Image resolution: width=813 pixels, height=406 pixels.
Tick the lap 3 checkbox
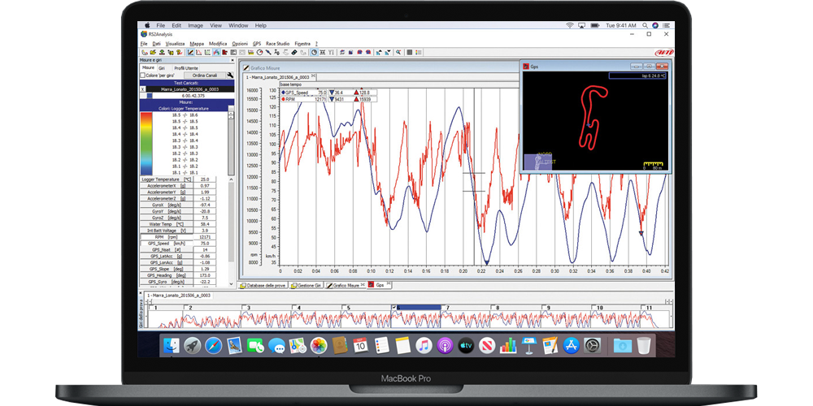tap(244, 307)
